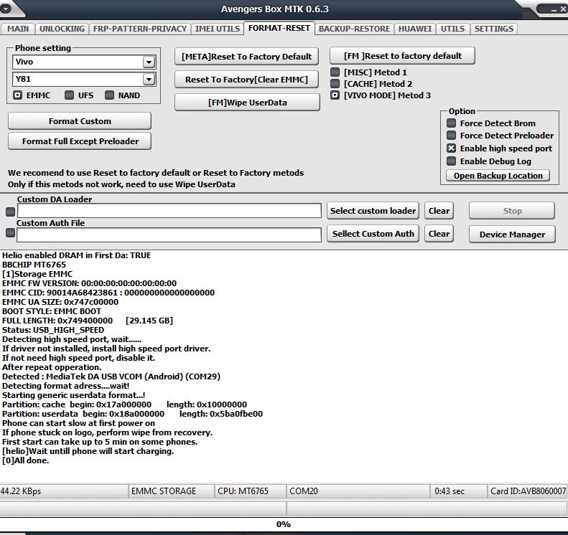The image size is (568, 535).
Task: Expand the Vivo brand dropdown
Action: click(149, 62)
